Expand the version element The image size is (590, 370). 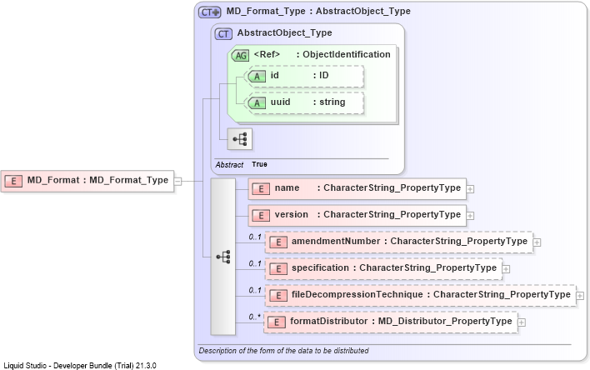pyautogui.click(x=470, y=216)
